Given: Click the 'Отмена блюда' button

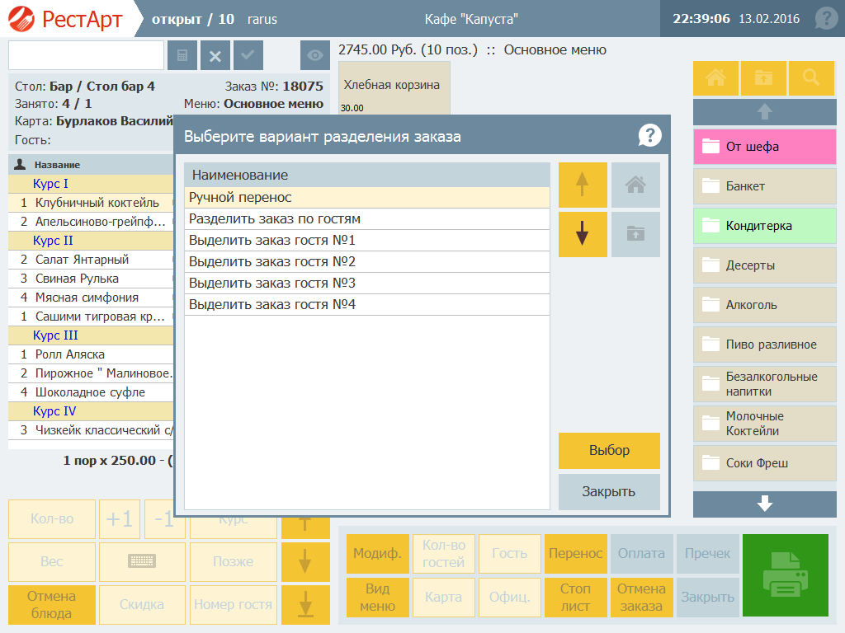Looking at the screenshot, I should pyautogui.click(x=52, y=604).
